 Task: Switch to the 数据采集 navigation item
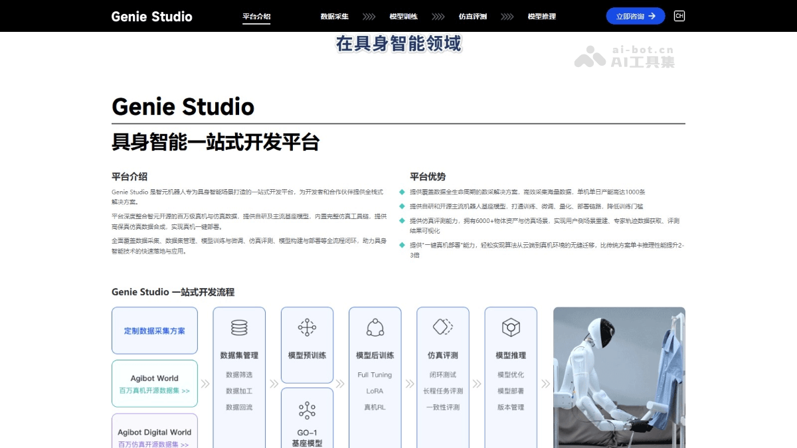334,16
